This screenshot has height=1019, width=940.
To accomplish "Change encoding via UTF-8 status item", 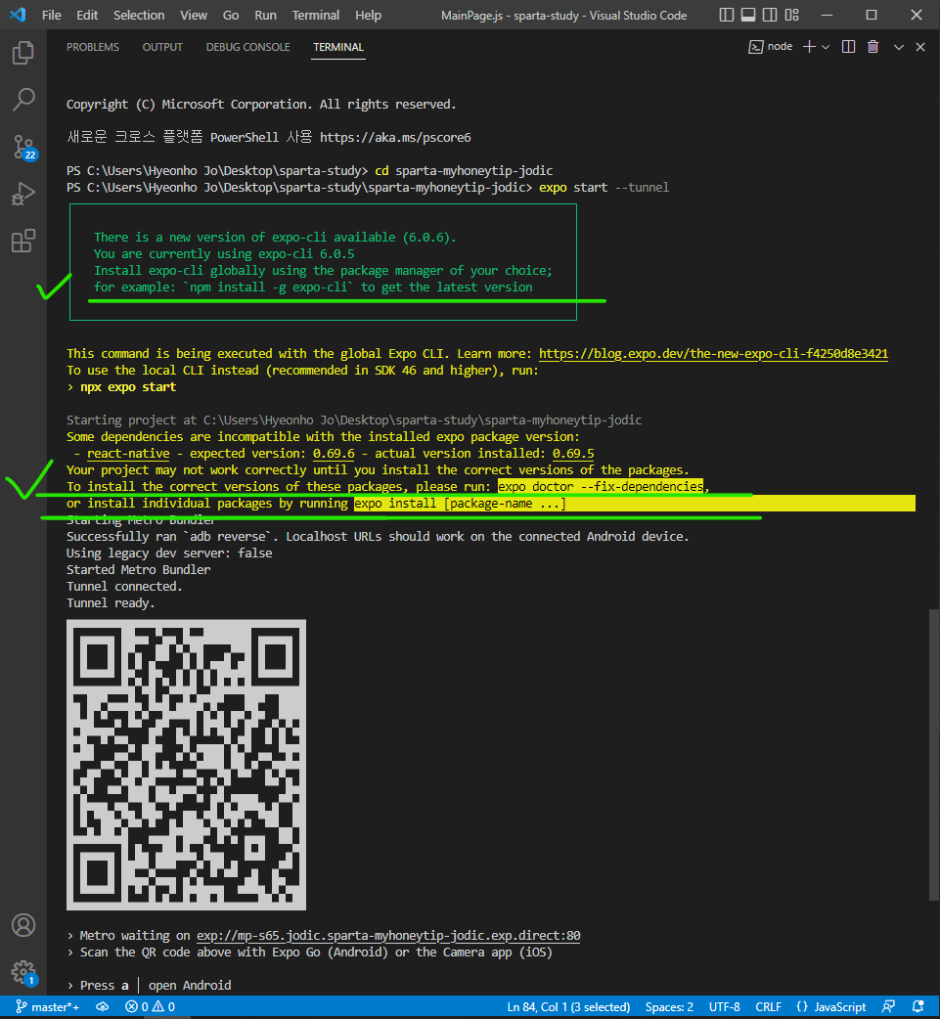I will pyautogui.click(x=724, y=1006).
